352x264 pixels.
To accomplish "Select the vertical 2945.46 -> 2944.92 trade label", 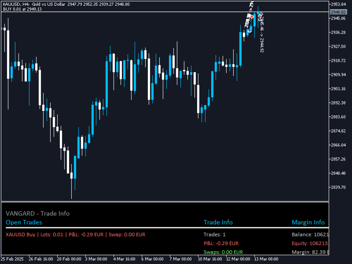I will tap(262, 35).
